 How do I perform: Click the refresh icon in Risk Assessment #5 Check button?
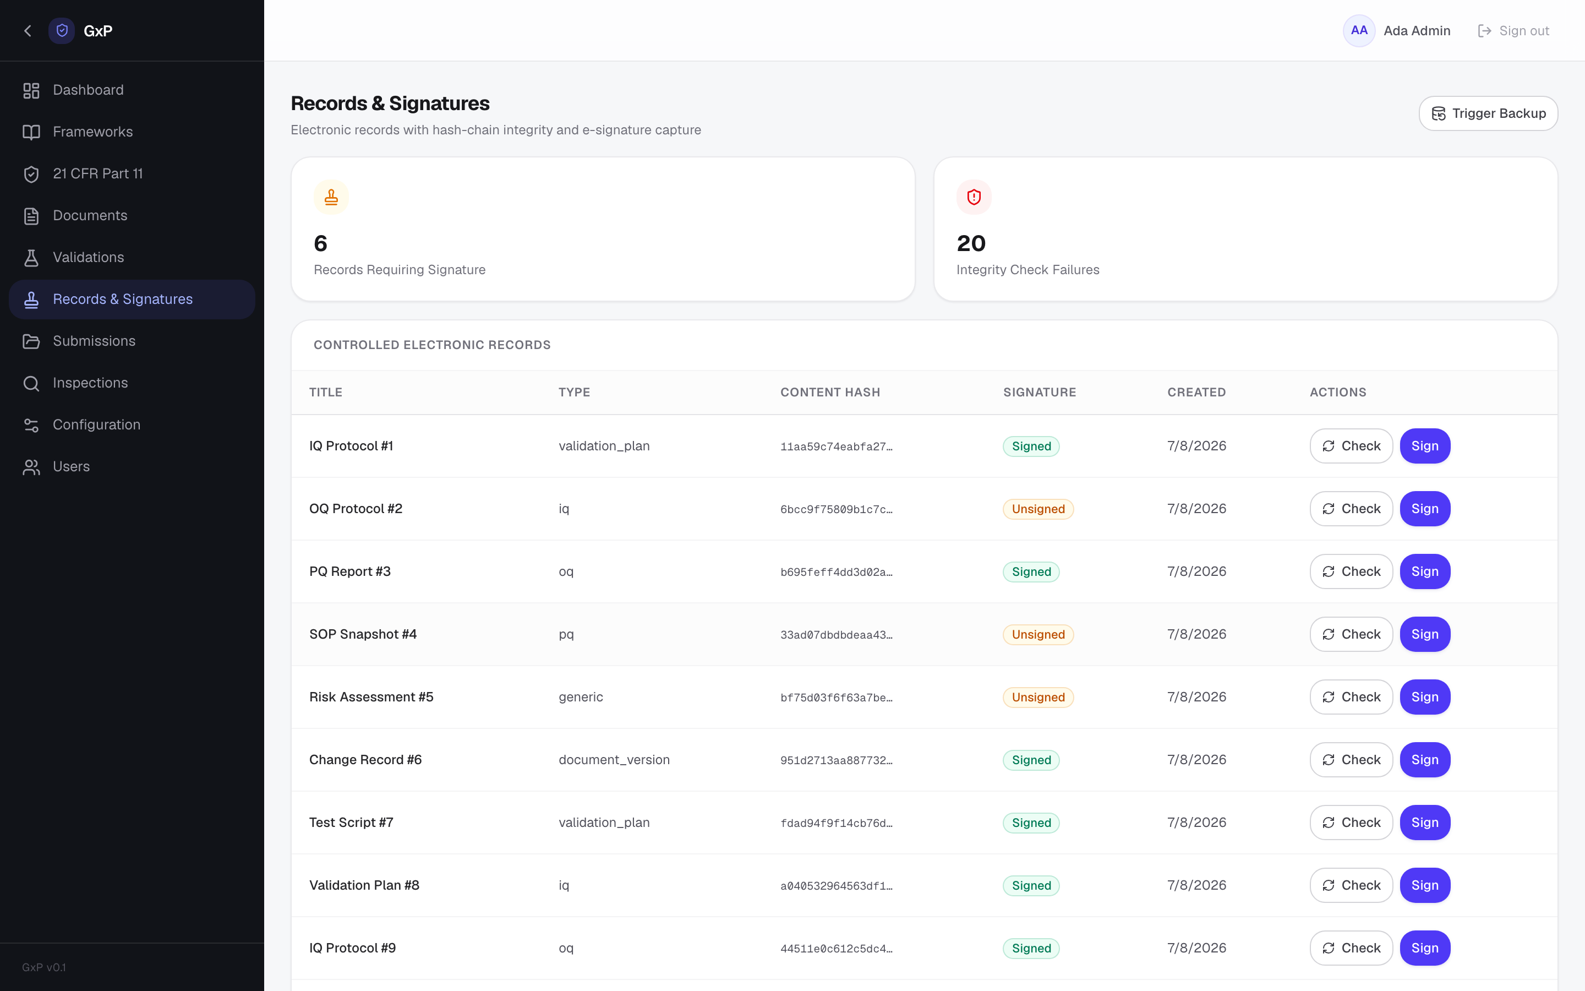pyautogui.click(x=1328, y=698)
